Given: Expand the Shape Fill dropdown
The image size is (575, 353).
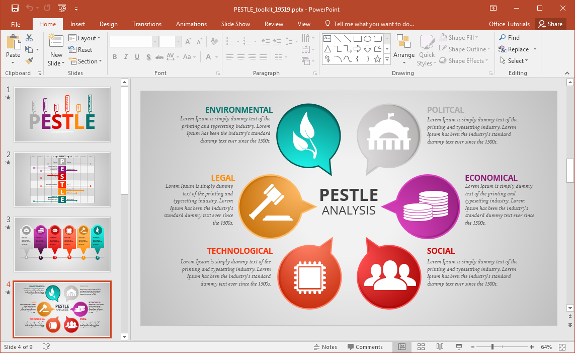Looking at the screenshot, I should [x=476, y=37].
